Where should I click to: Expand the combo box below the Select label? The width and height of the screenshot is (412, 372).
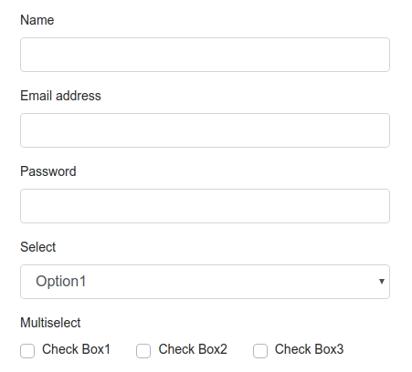pyautogui.click(x=205, y=282)
